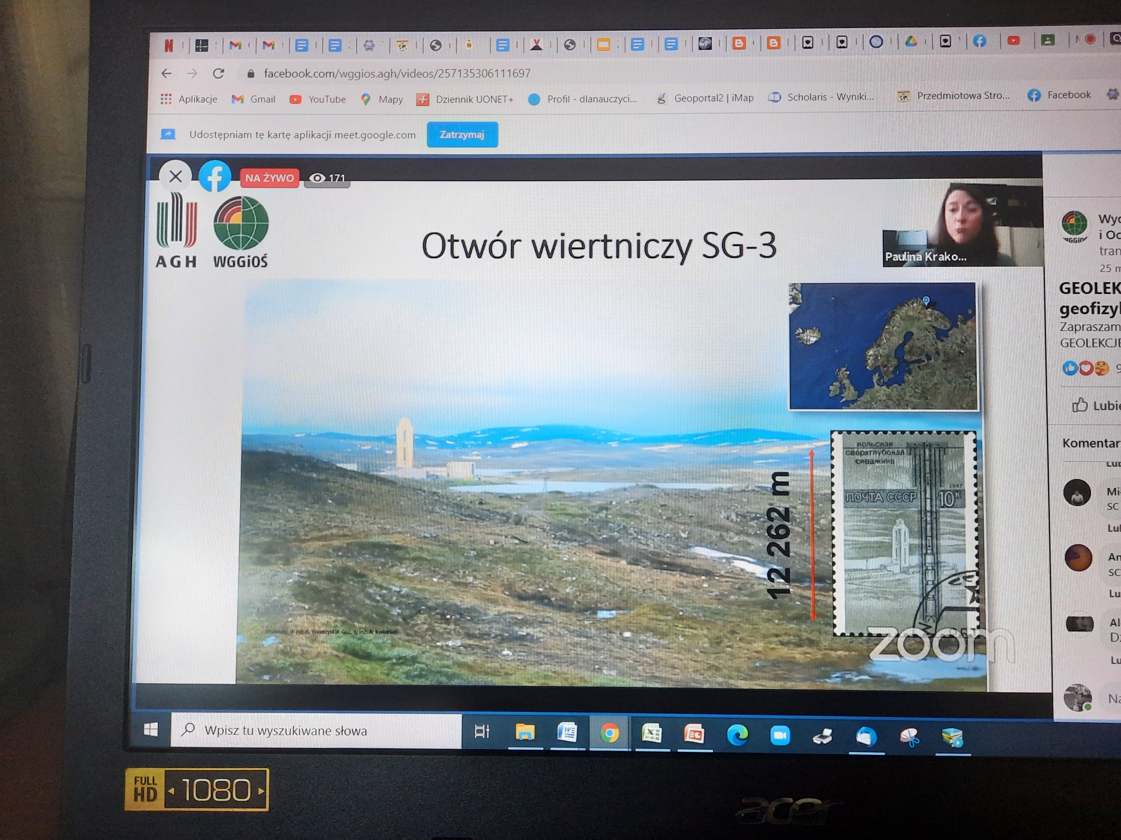This screenshot has width=1121, height=840.
Task: Select the YouTube browser tab
Action: click(1013, 41)
